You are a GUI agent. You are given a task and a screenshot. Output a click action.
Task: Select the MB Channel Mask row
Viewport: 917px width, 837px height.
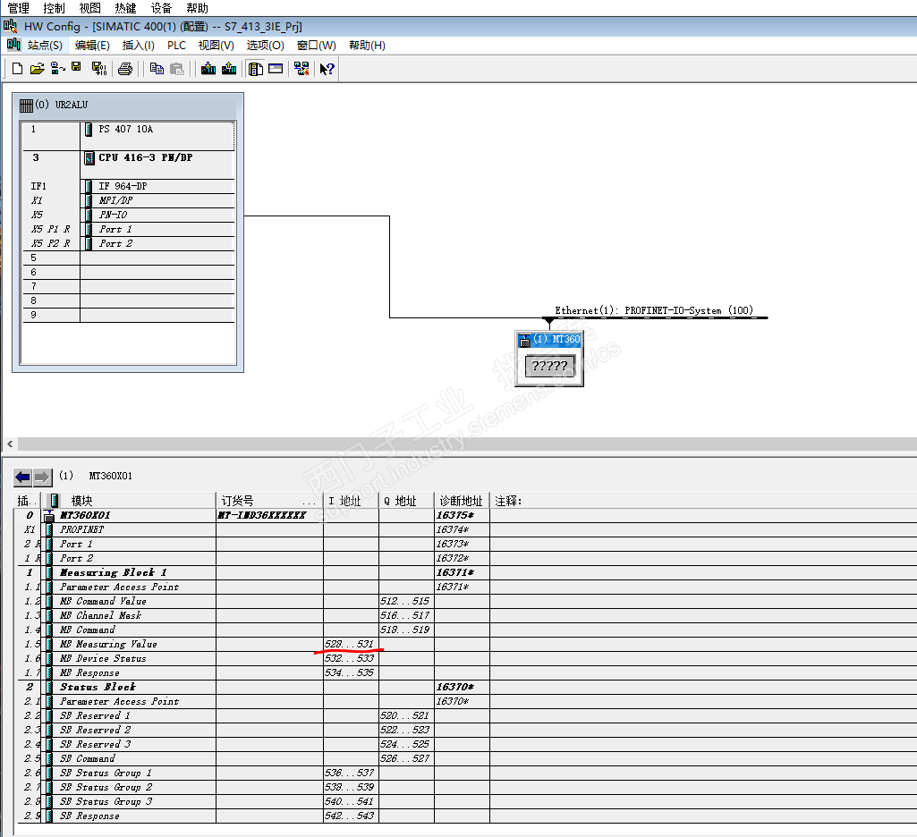click(465, 615)
